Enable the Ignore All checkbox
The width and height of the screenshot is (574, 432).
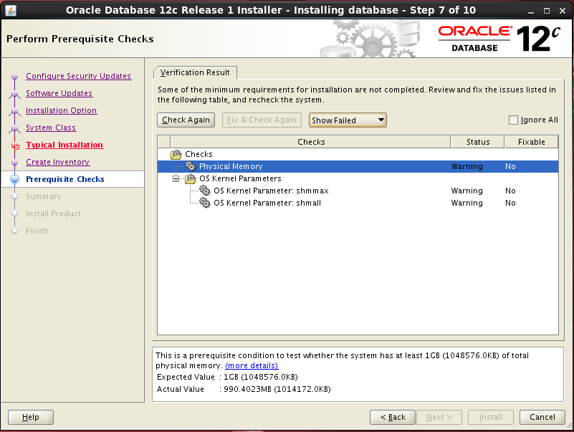(x=513, y=120)
